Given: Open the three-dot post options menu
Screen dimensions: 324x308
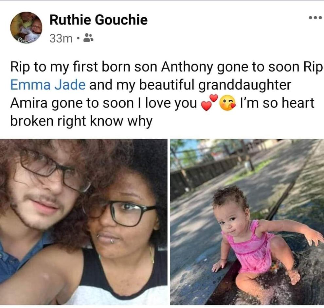Looking at the screenshot, I should click(x=315, y=18).
